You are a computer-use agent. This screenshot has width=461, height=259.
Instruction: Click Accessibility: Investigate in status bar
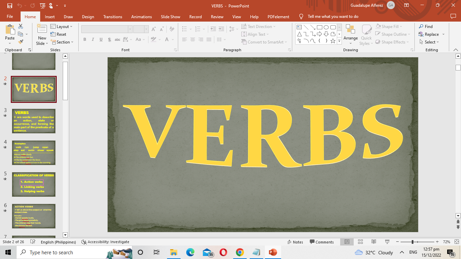pos(105,242)
